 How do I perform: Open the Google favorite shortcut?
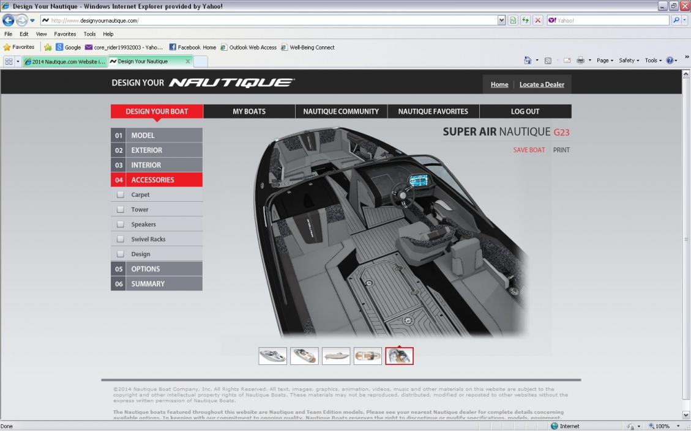coord(69,47)
